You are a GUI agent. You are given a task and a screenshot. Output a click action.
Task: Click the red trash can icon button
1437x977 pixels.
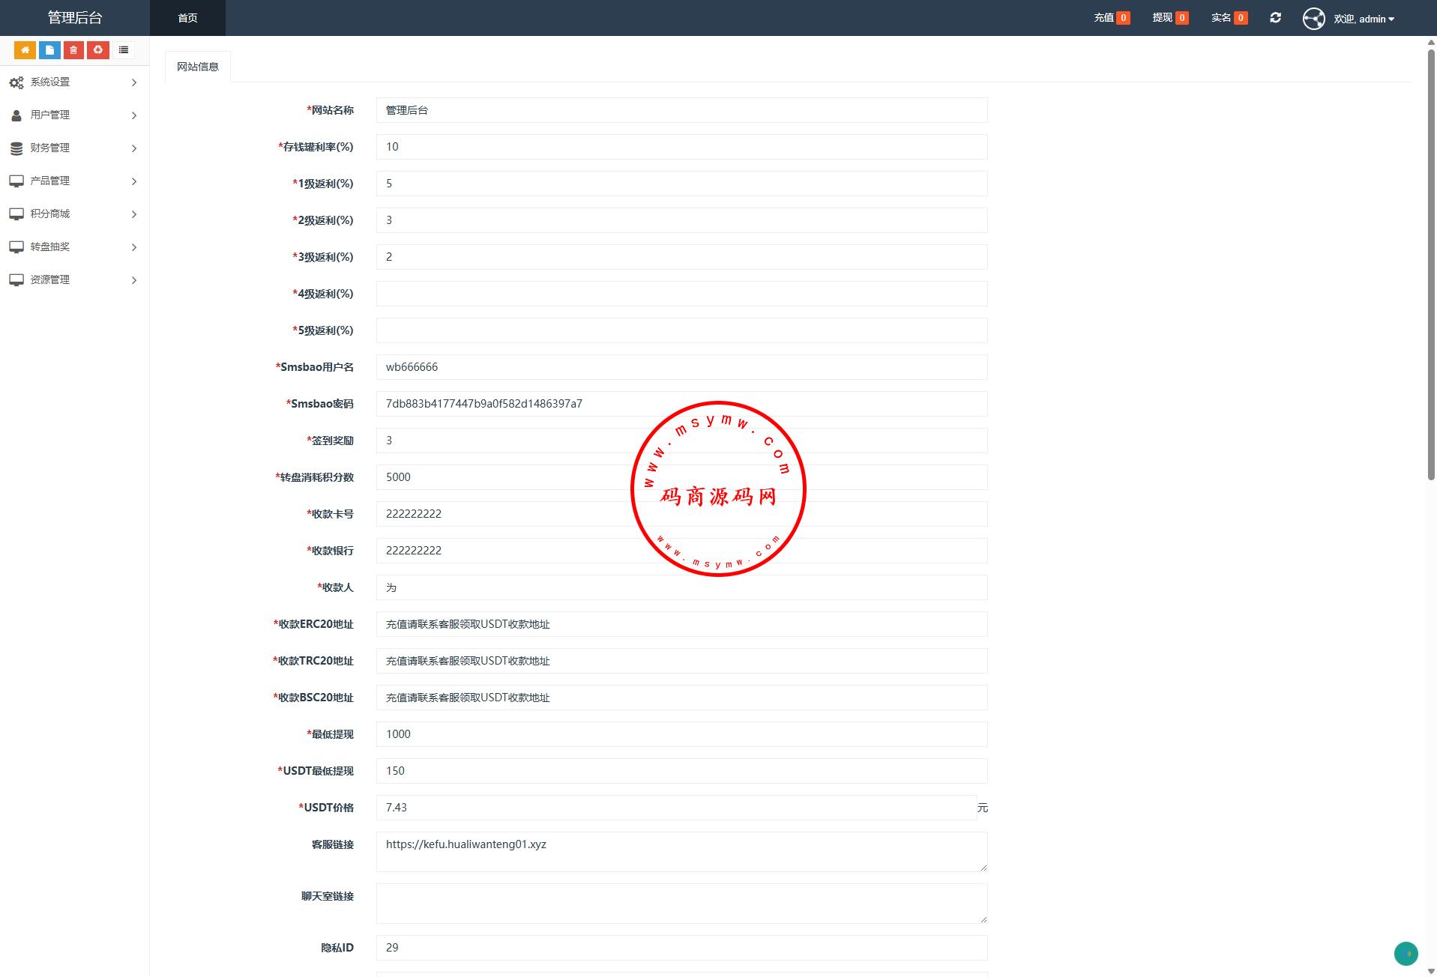[x=73, y=50]
